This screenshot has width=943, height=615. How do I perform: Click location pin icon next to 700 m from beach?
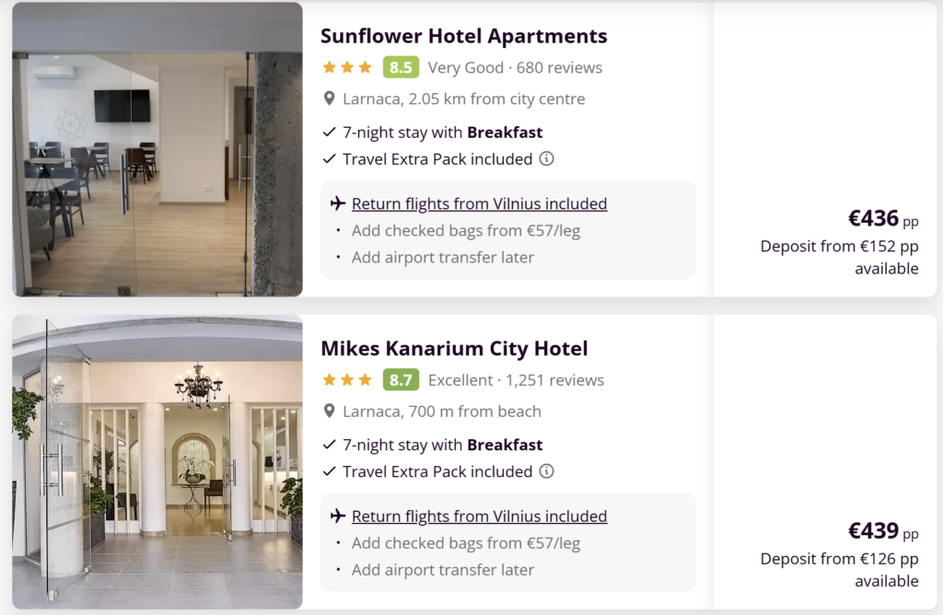(x=329, y=412)
